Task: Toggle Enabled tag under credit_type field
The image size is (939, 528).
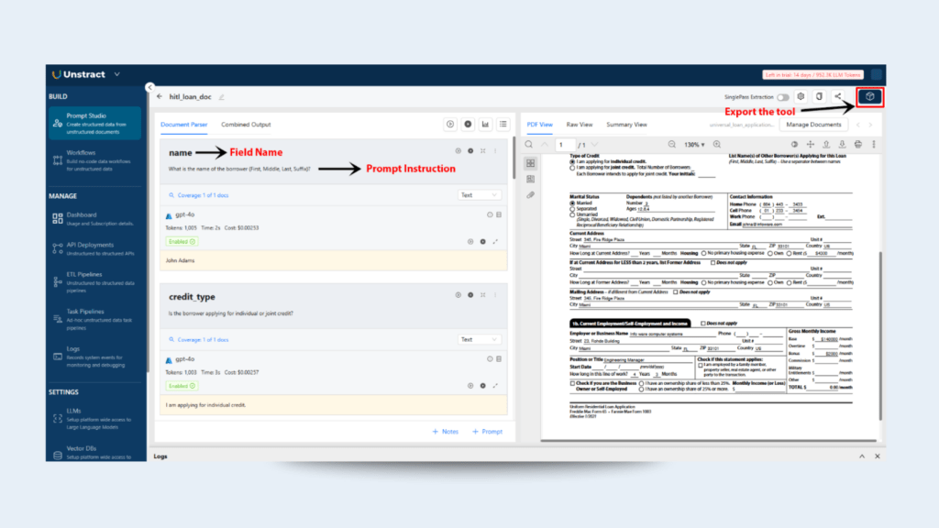Action: coord(181,386)
